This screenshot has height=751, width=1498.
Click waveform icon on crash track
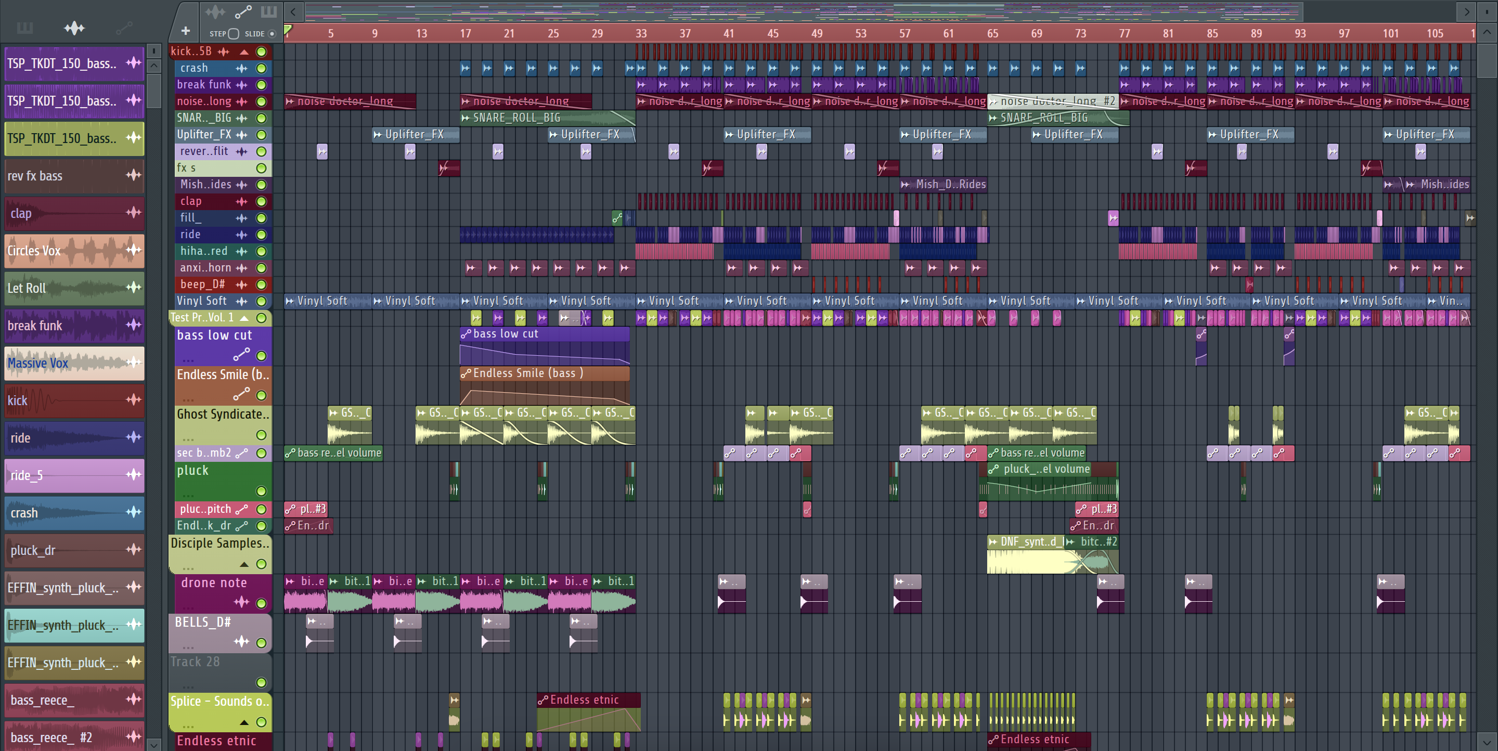click(241, 69)
